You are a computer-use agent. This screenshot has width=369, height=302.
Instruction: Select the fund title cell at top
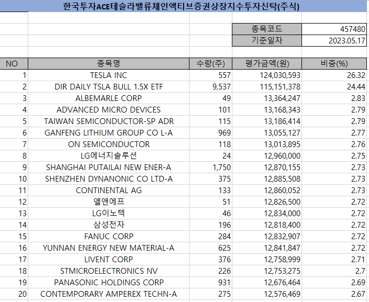point(183,6)
